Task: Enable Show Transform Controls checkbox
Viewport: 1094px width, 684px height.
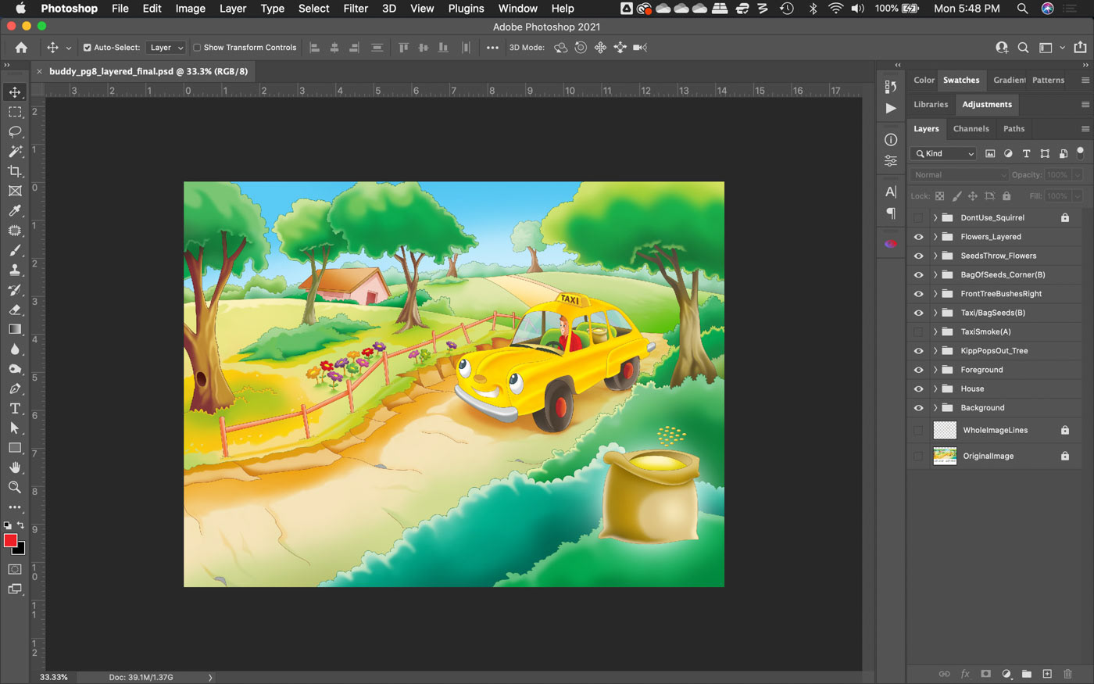Action: coord(198,48)
